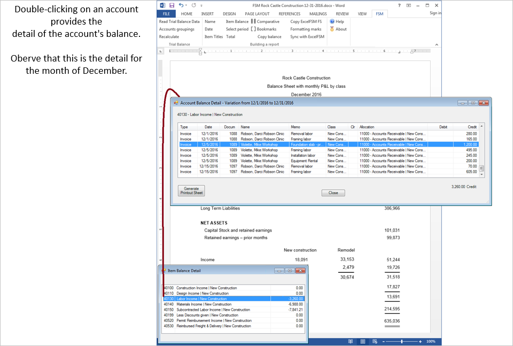This screenshot has height=346, width=513.
Task: Click the scroll up arrow in the transaction list
Action: (x=481, y=126)
